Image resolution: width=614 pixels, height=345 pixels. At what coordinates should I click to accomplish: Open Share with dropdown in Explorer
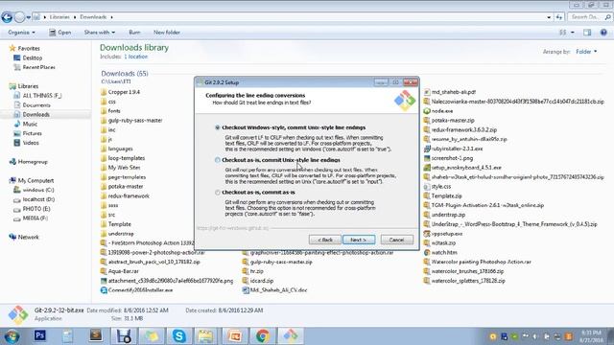coord(100,33)
